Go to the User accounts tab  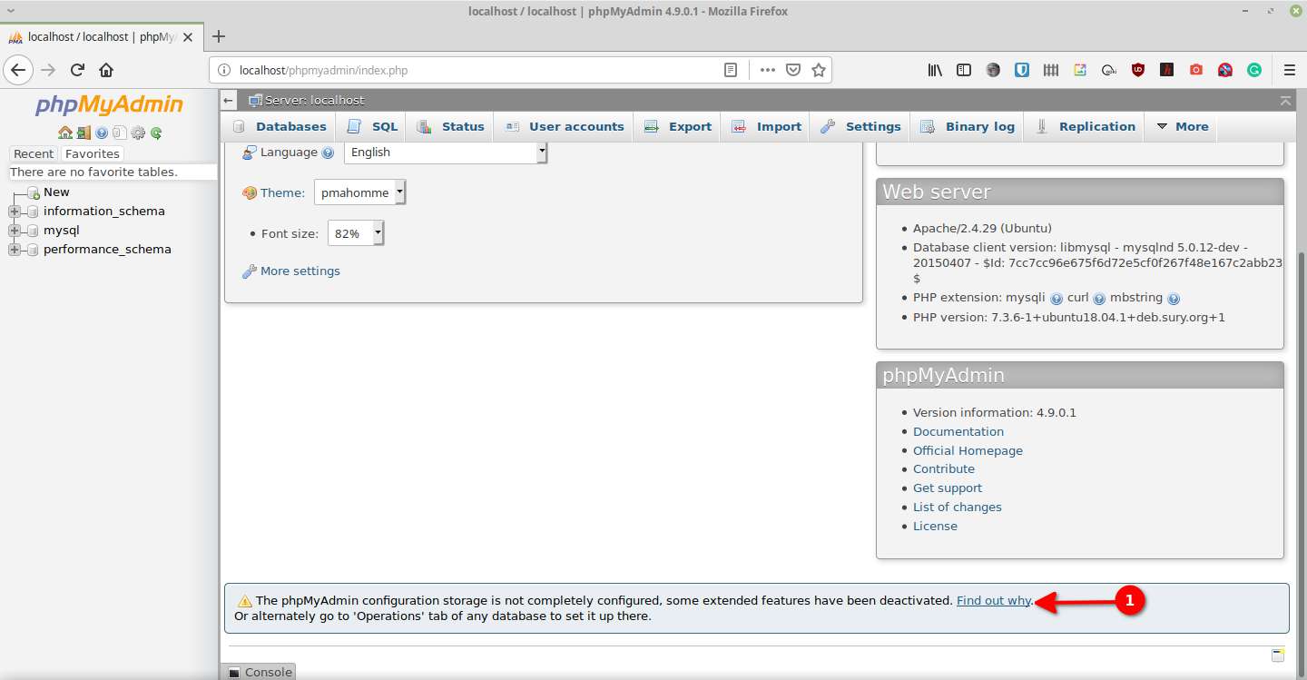click(565, 127)
